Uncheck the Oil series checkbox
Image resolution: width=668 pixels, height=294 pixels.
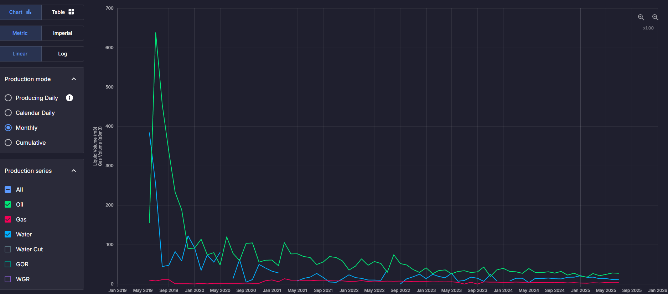coord(8,204)
